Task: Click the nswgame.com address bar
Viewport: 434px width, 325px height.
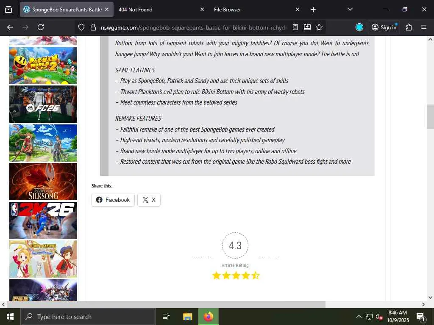Action: tap(194, 28)
